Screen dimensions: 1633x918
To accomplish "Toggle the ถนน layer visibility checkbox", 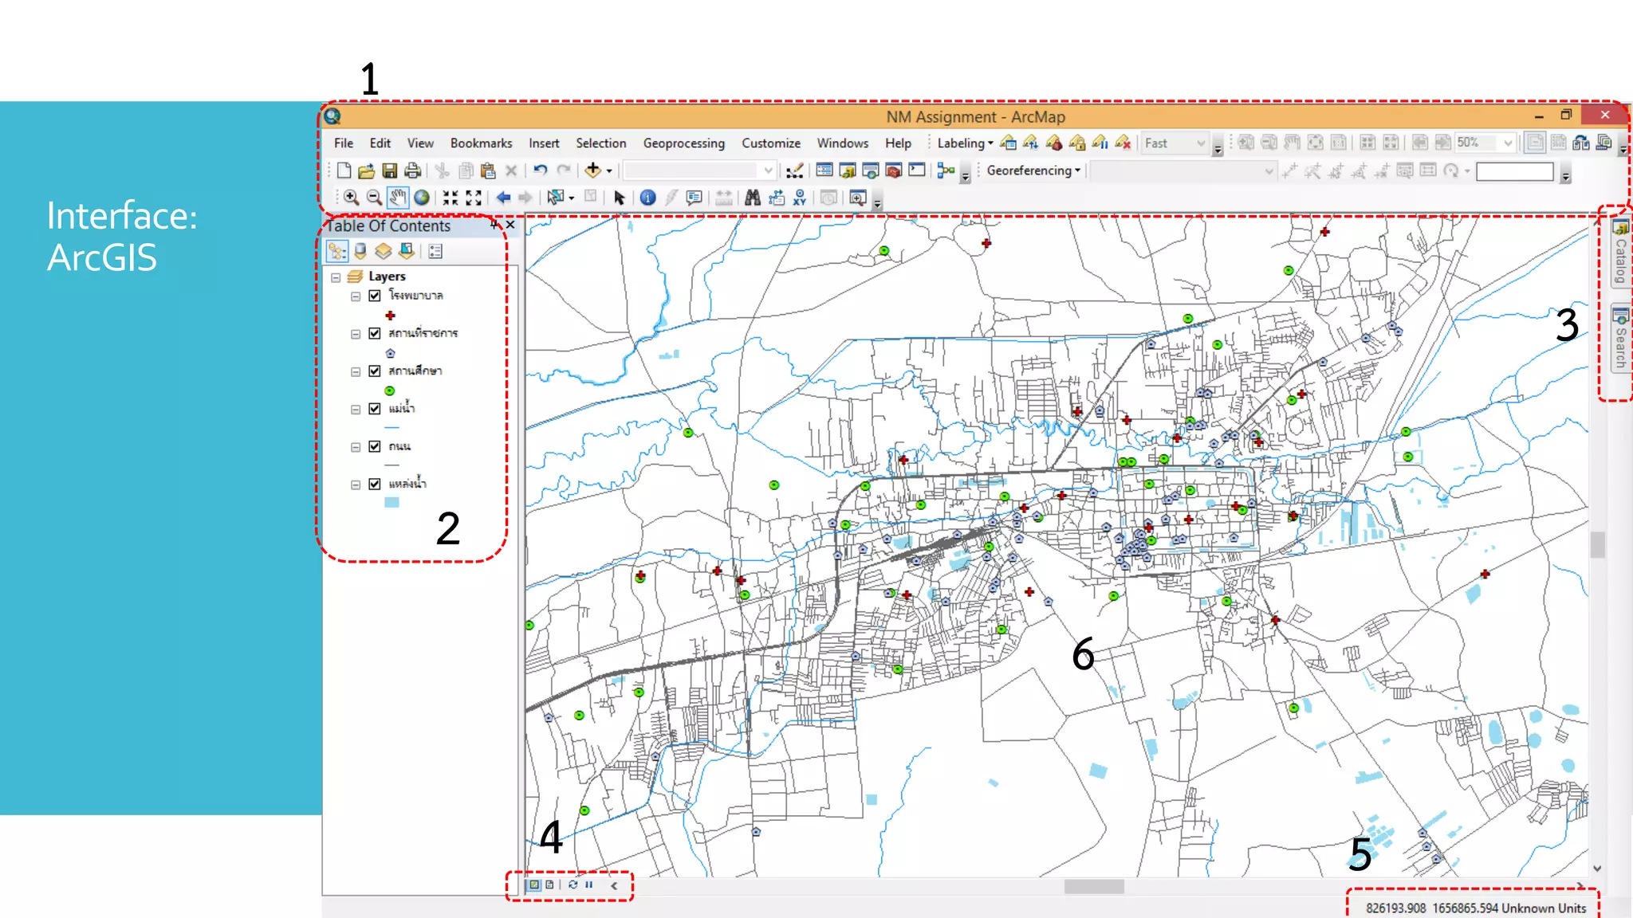I will pyautogui.click(x=375, y=446).
